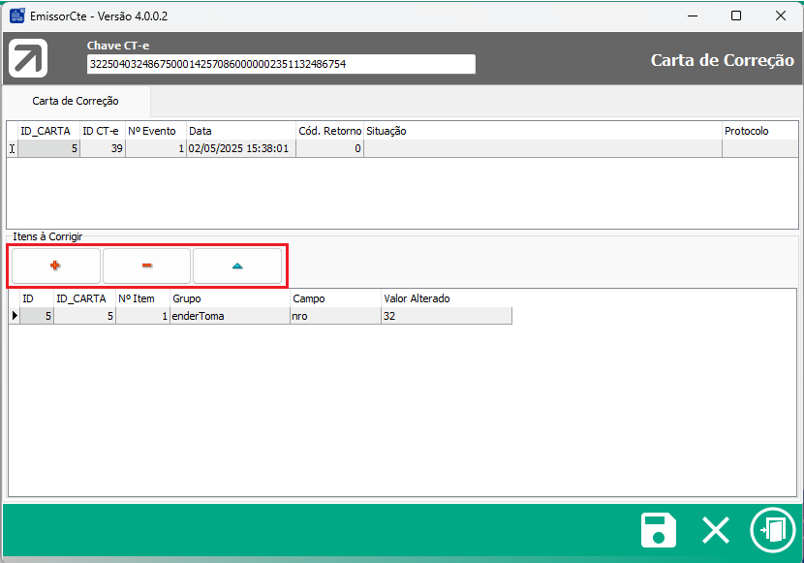Click the Grupo column header

(230, 298)
